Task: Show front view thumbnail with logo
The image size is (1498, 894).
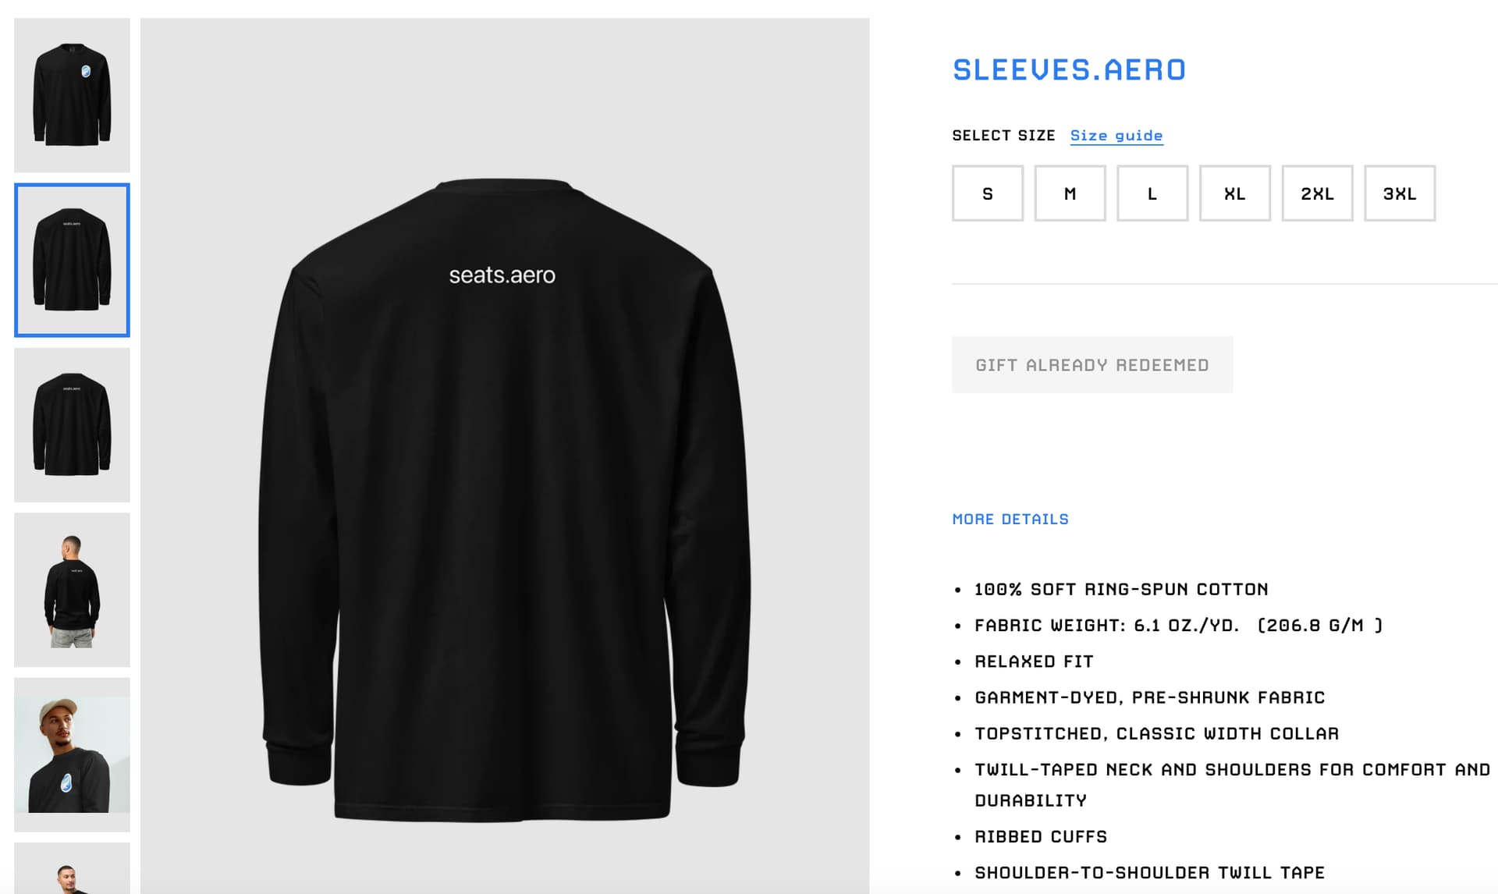Action: click(x=72, y=95)
